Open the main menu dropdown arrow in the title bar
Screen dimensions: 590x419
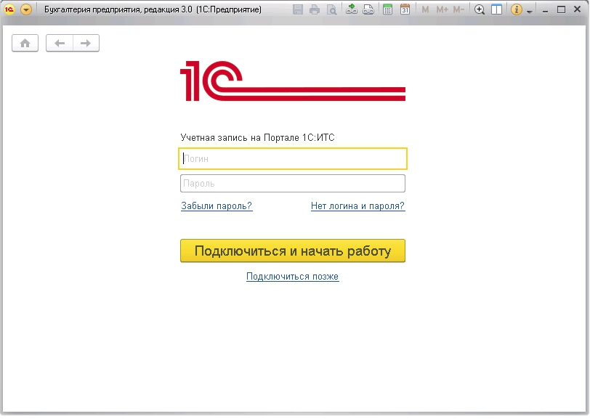[x=28, y=9]
